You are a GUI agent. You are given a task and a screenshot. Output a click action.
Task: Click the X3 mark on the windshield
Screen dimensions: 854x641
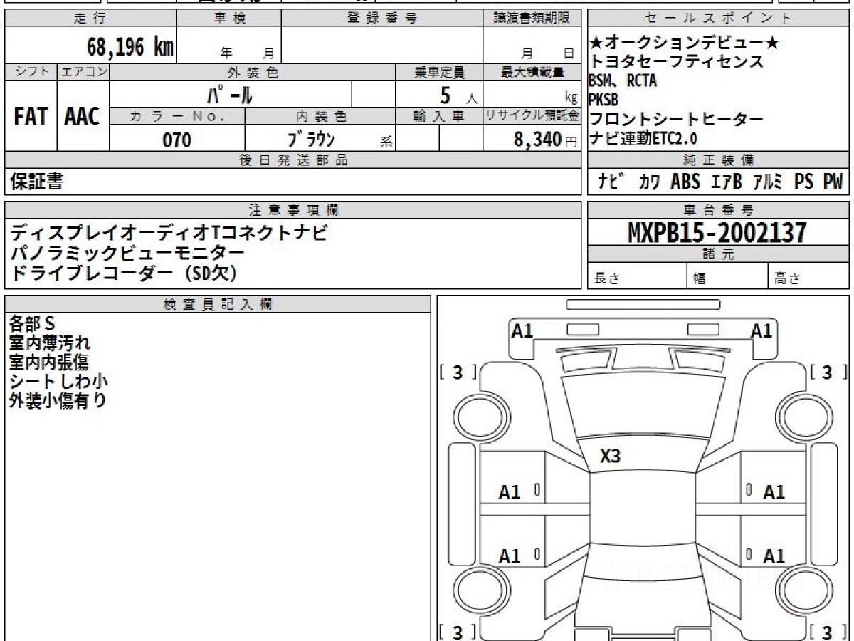pos(610,457)
